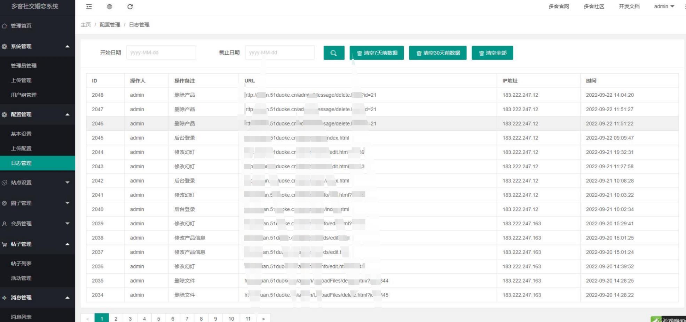Go to page 2 of logs

click(x=116, y=319)
